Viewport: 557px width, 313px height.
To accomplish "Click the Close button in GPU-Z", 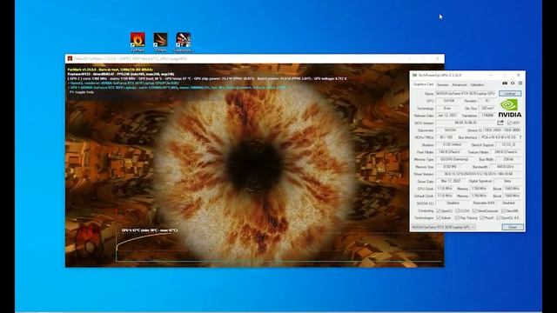I will click(x=513, y=227).
